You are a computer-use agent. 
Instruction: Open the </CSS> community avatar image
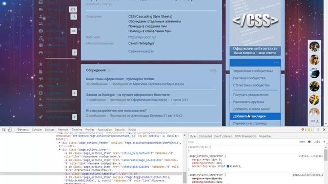pyautogui.click(x=255, y=28)
